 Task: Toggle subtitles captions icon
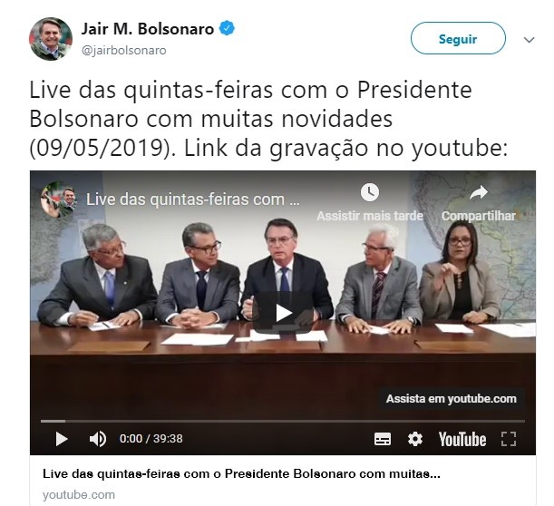click(383, 439)
